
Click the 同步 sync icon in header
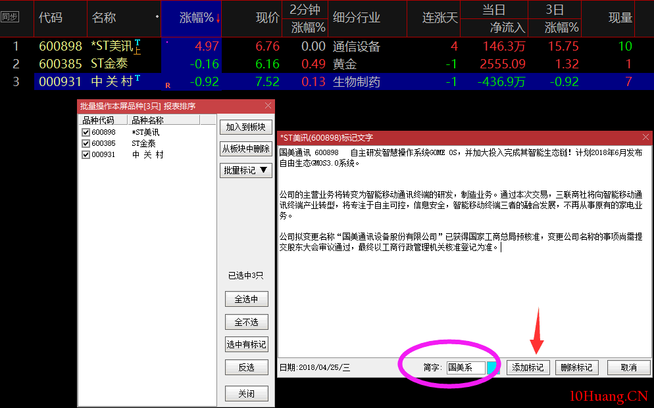point(10,17)
